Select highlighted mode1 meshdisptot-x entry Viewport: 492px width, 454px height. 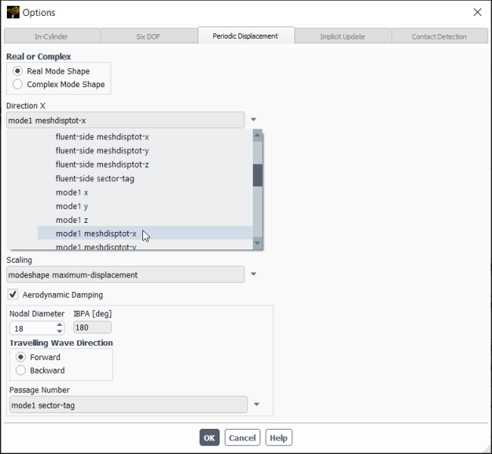click(145, 233)
